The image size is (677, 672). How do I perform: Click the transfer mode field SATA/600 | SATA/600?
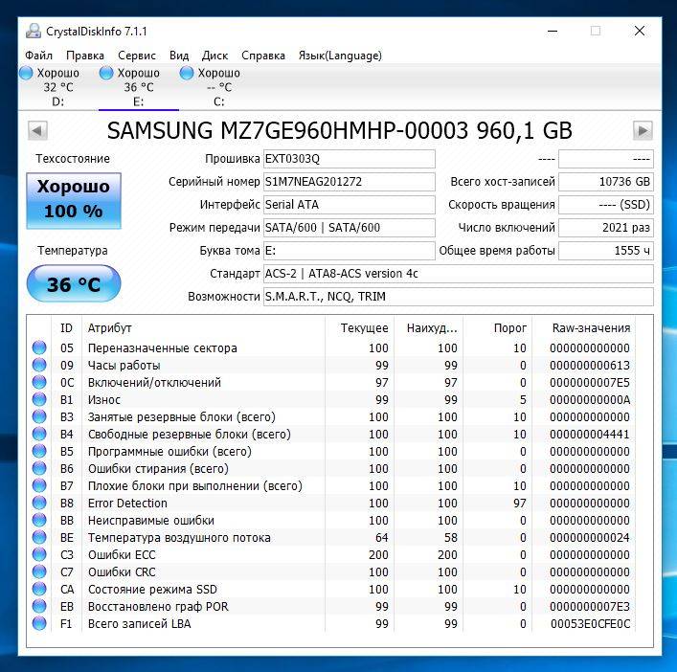[x=349, y=228]
